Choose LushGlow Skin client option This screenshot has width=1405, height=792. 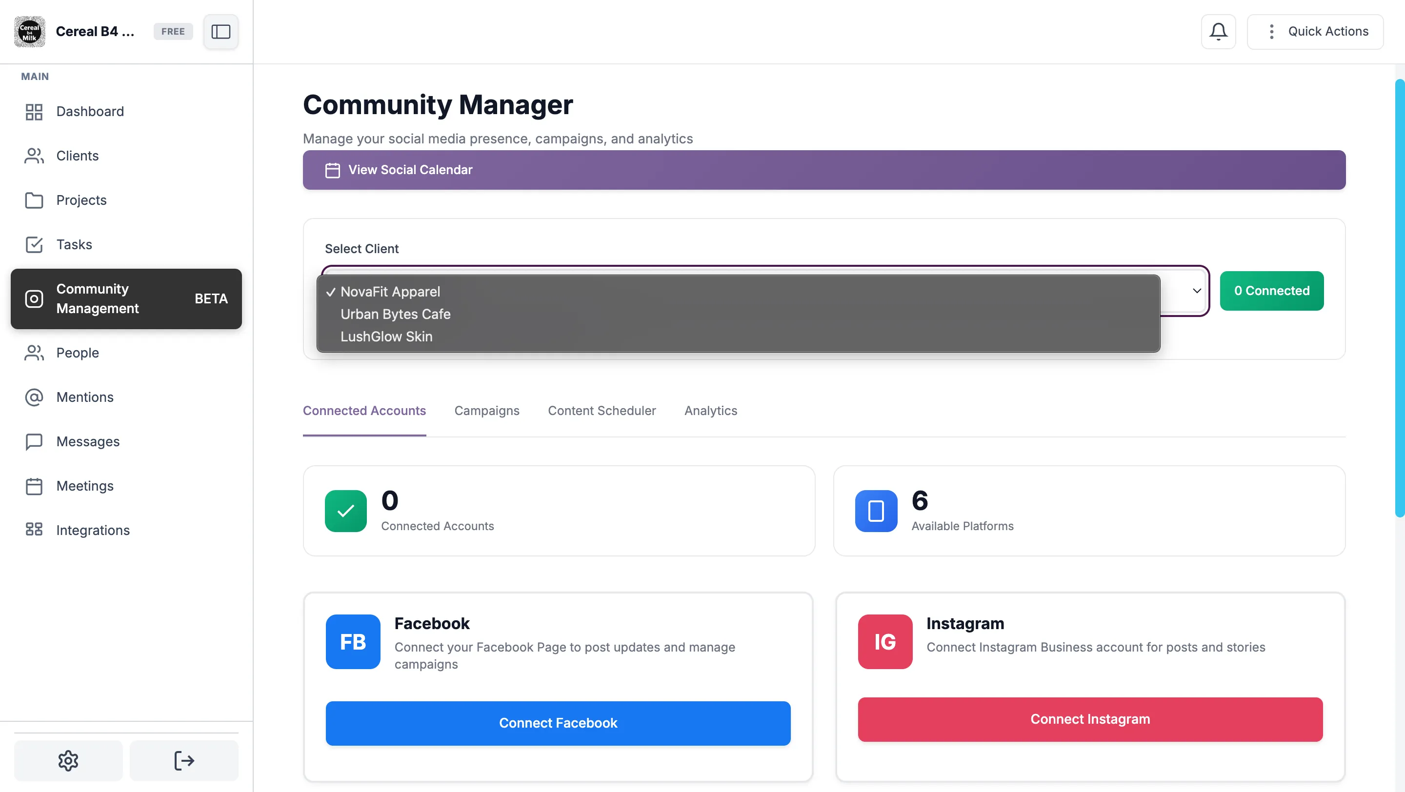386,337
